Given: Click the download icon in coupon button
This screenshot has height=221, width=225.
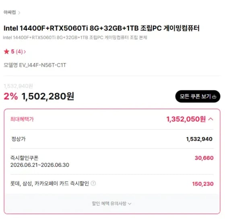Looking at the screenshot, I should tap(214, 97).
